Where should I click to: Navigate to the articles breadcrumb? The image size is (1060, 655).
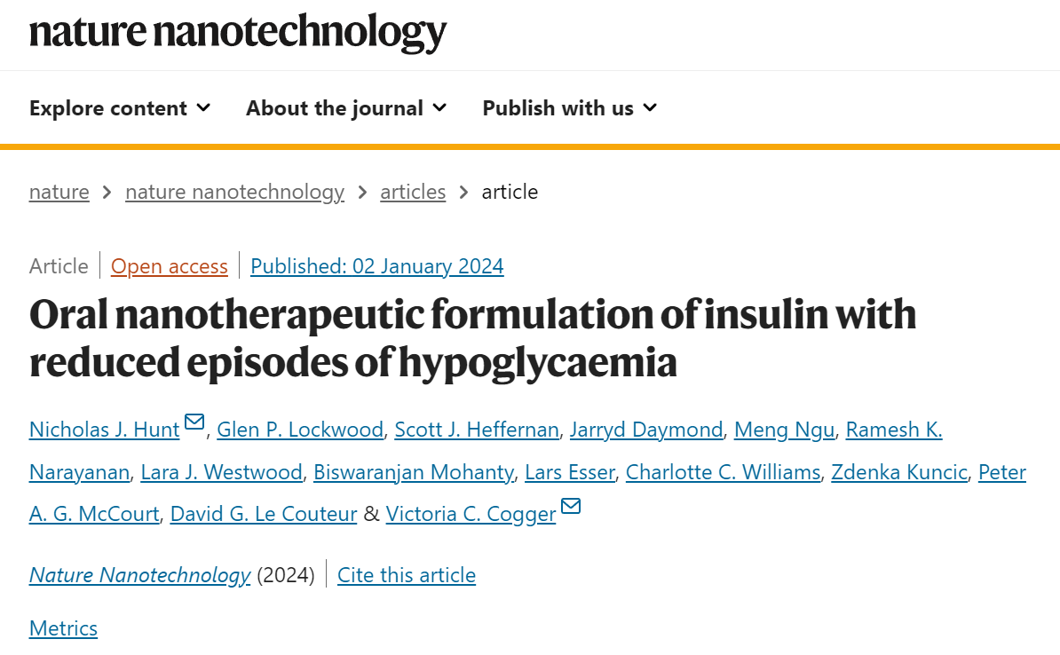(413, 192)
